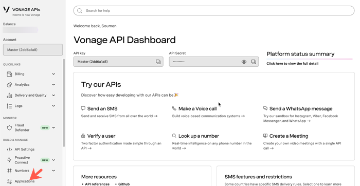Copy the API key with the copy icon
Image resolution: width=360 pixels, height=186 pixels.
tap(158, 62)
